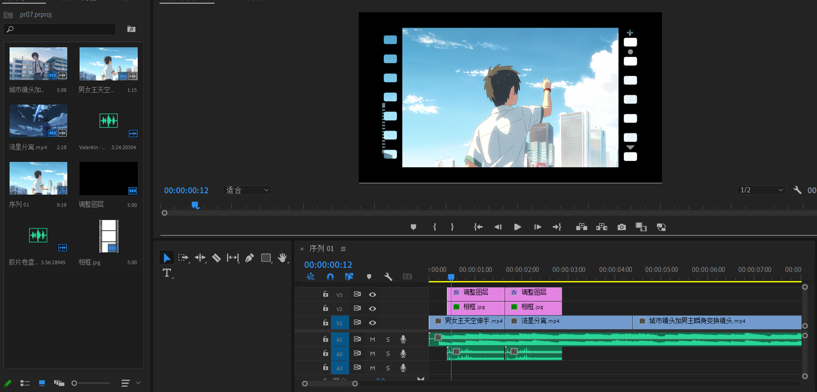Expand the project panel chevron menu

point(138,383)
